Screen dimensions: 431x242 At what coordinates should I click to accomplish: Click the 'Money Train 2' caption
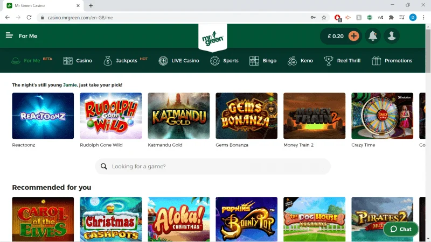(x=298, y=145)
